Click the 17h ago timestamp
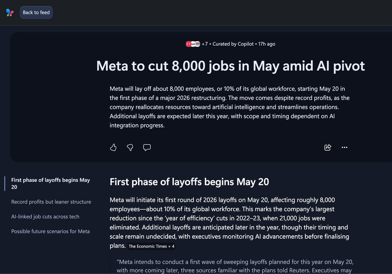Screen dimensions: 392x274 267,44
